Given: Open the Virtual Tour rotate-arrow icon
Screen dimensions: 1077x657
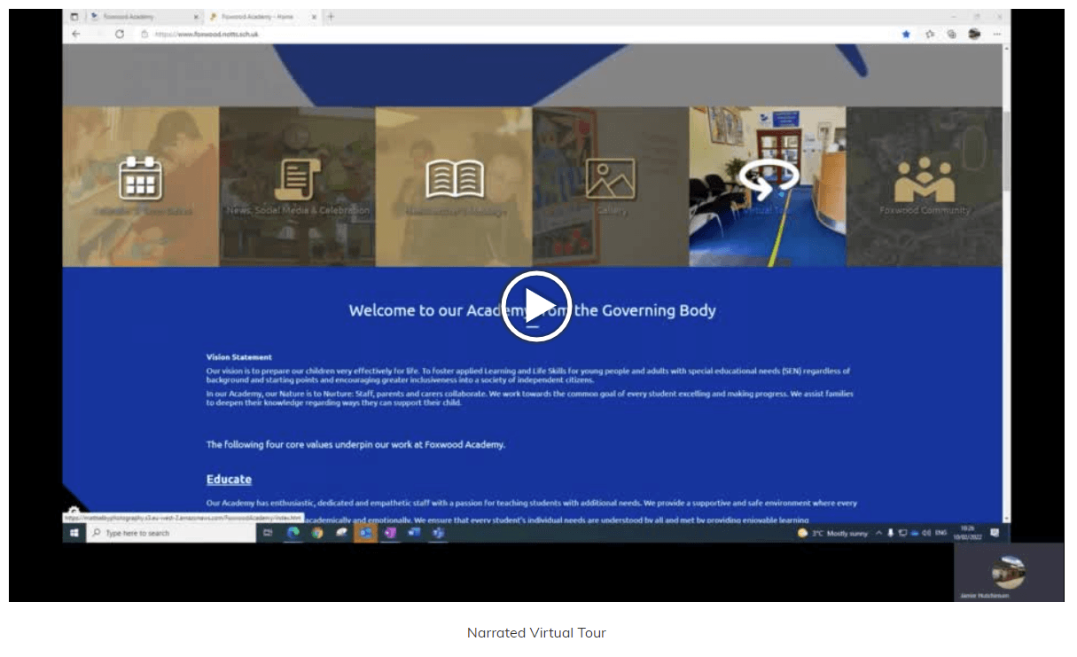Looking at the screenshot, I should coord(768,177).
